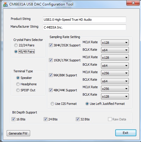Click into the Product String field
This screenshot has height=142, width=141.
[85, 20]
